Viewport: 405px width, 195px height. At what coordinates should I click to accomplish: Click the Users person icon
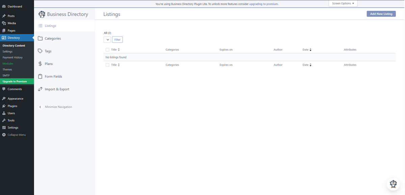click(x=4, y=113)
